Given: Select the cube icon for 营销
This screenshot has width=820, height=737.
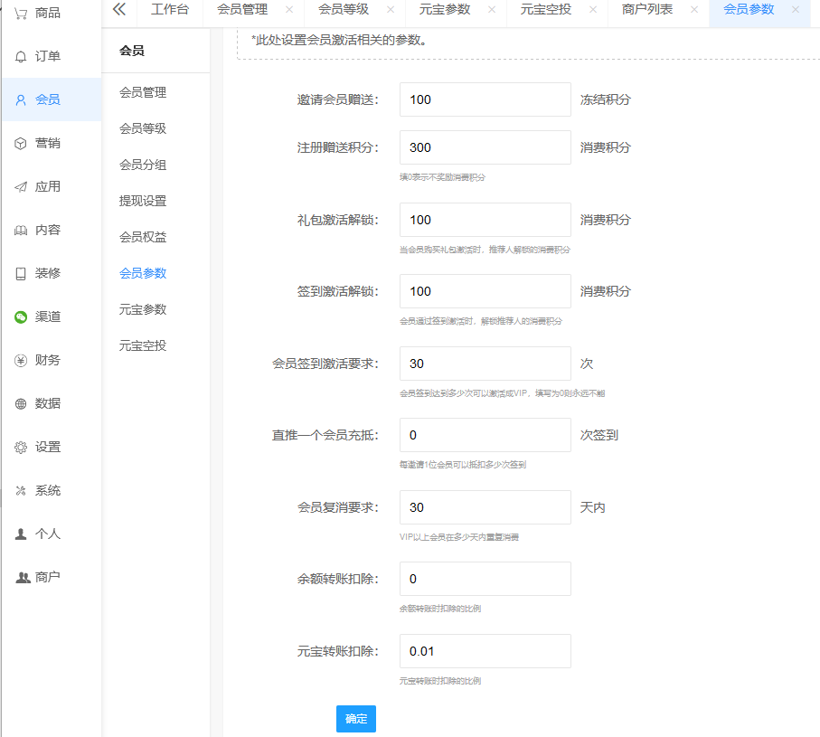Looking at the screenshot, I should (21, 143).
